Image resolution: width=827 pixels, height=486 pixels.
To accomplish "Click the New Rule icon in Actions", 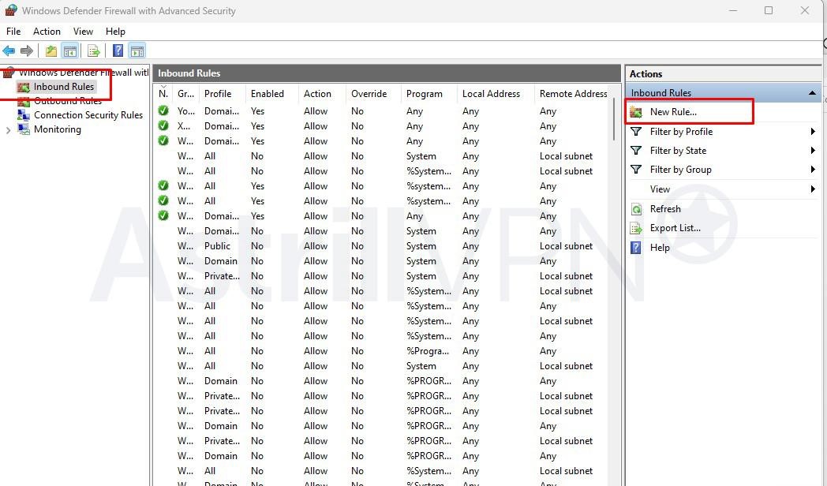I will click(x=636, y=112).
